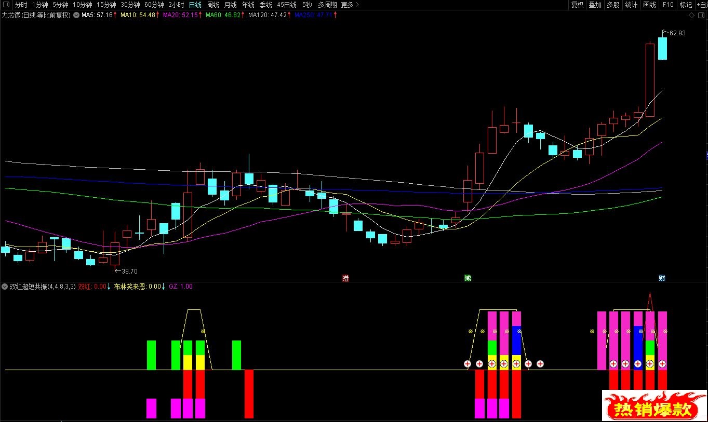Screen dimensions: 708x422
Task: Click the MA60: 46.82 value
Action: pyautogui.click(x=223, y=15)
